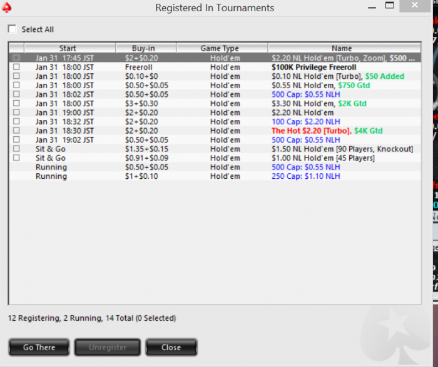
Task: Check the 19:02 JST 500 Cap row checkbox
Action: point(16,139)
